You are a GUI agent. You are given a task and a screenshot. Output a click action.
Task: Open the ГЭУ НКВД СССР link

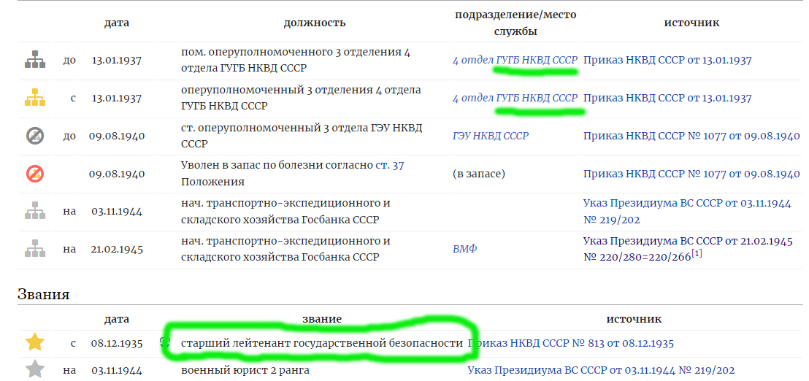tap(491, 136)
